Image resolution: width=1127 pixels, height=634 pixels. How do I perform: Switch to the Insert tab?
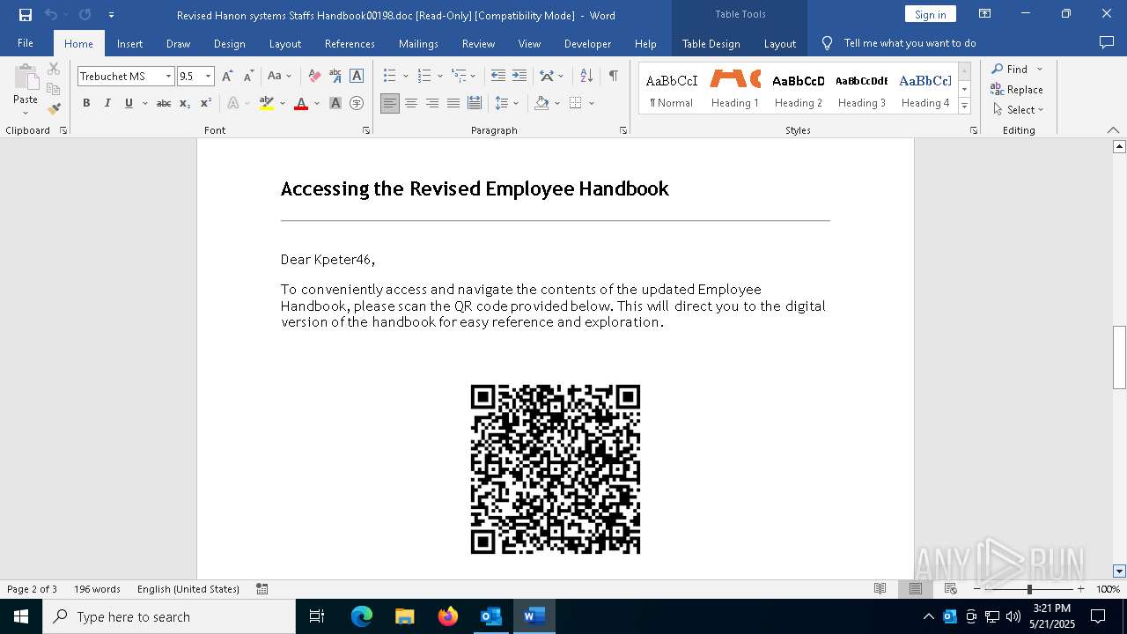[129, 43]
